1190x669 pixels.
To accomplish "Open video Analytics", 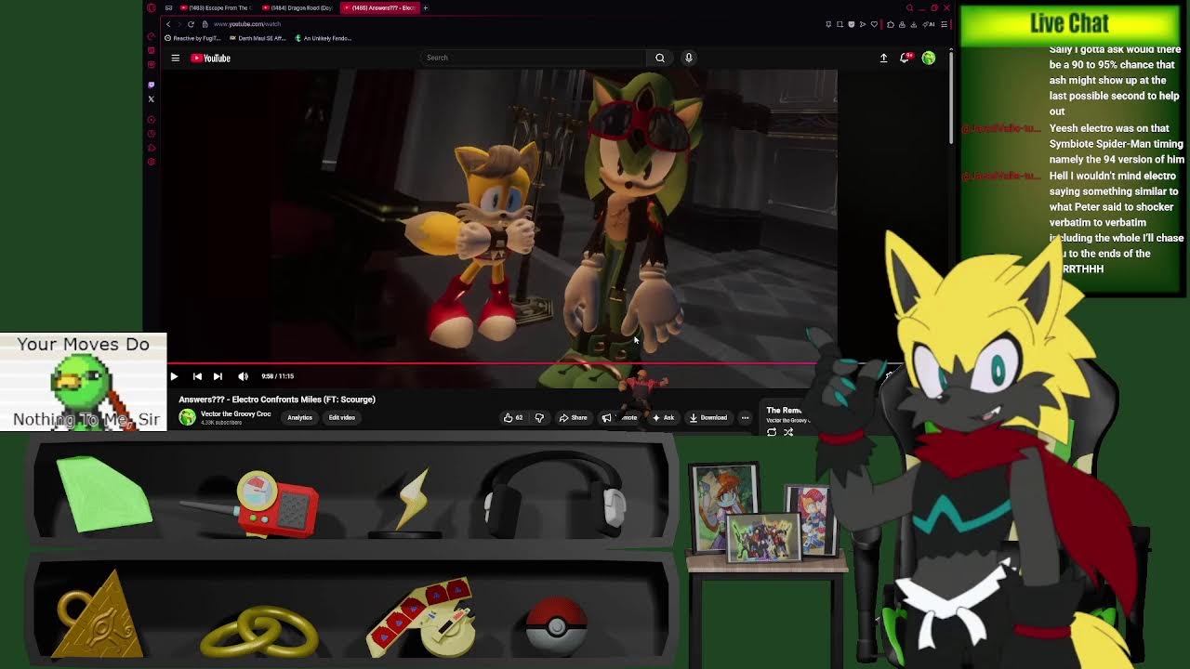I will pyautogui.click(x=299, y=418).
